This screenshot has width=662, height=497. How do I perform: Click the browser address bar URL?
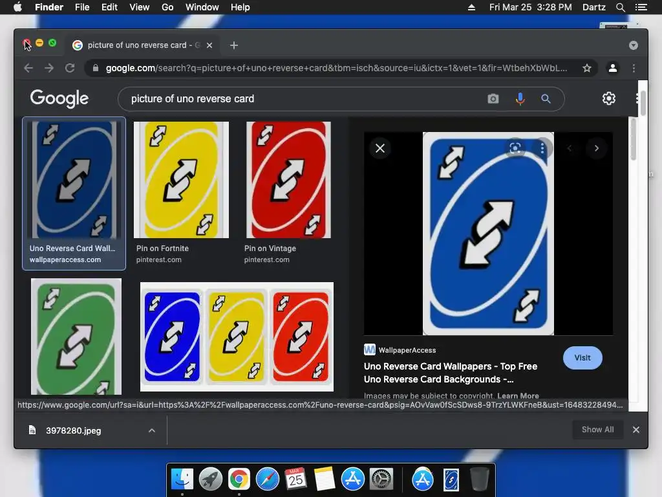[x=336, y=68]
